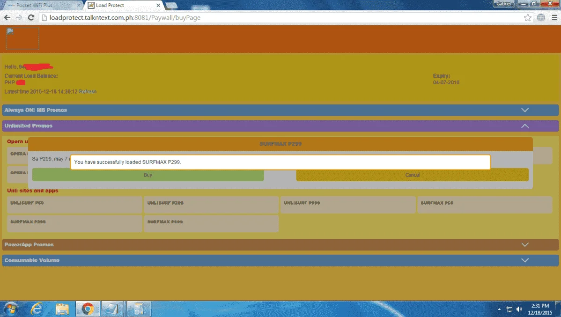Open the Chrome menu
This screenshot has width=561, height=317.
point(554,17)
